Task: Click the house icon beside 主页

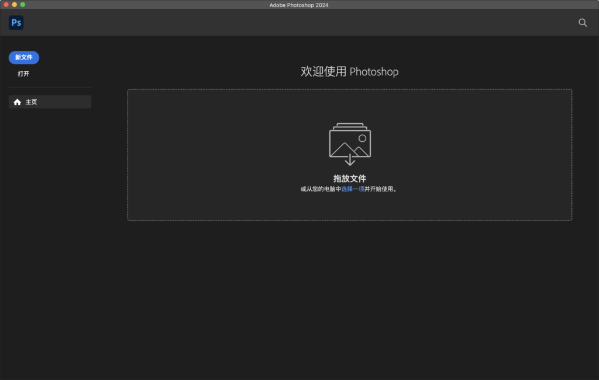Action: click(x=17, y=102)
